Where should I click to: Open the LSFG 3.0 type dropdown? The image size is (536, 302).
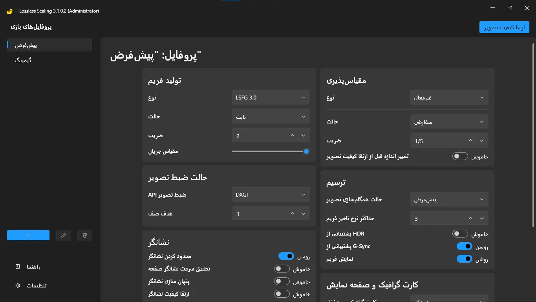pos(271,98)
